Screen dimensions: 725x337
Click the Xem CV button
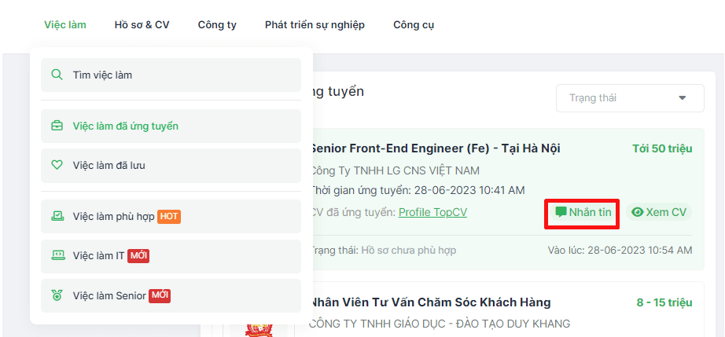(x=659, y=212)
